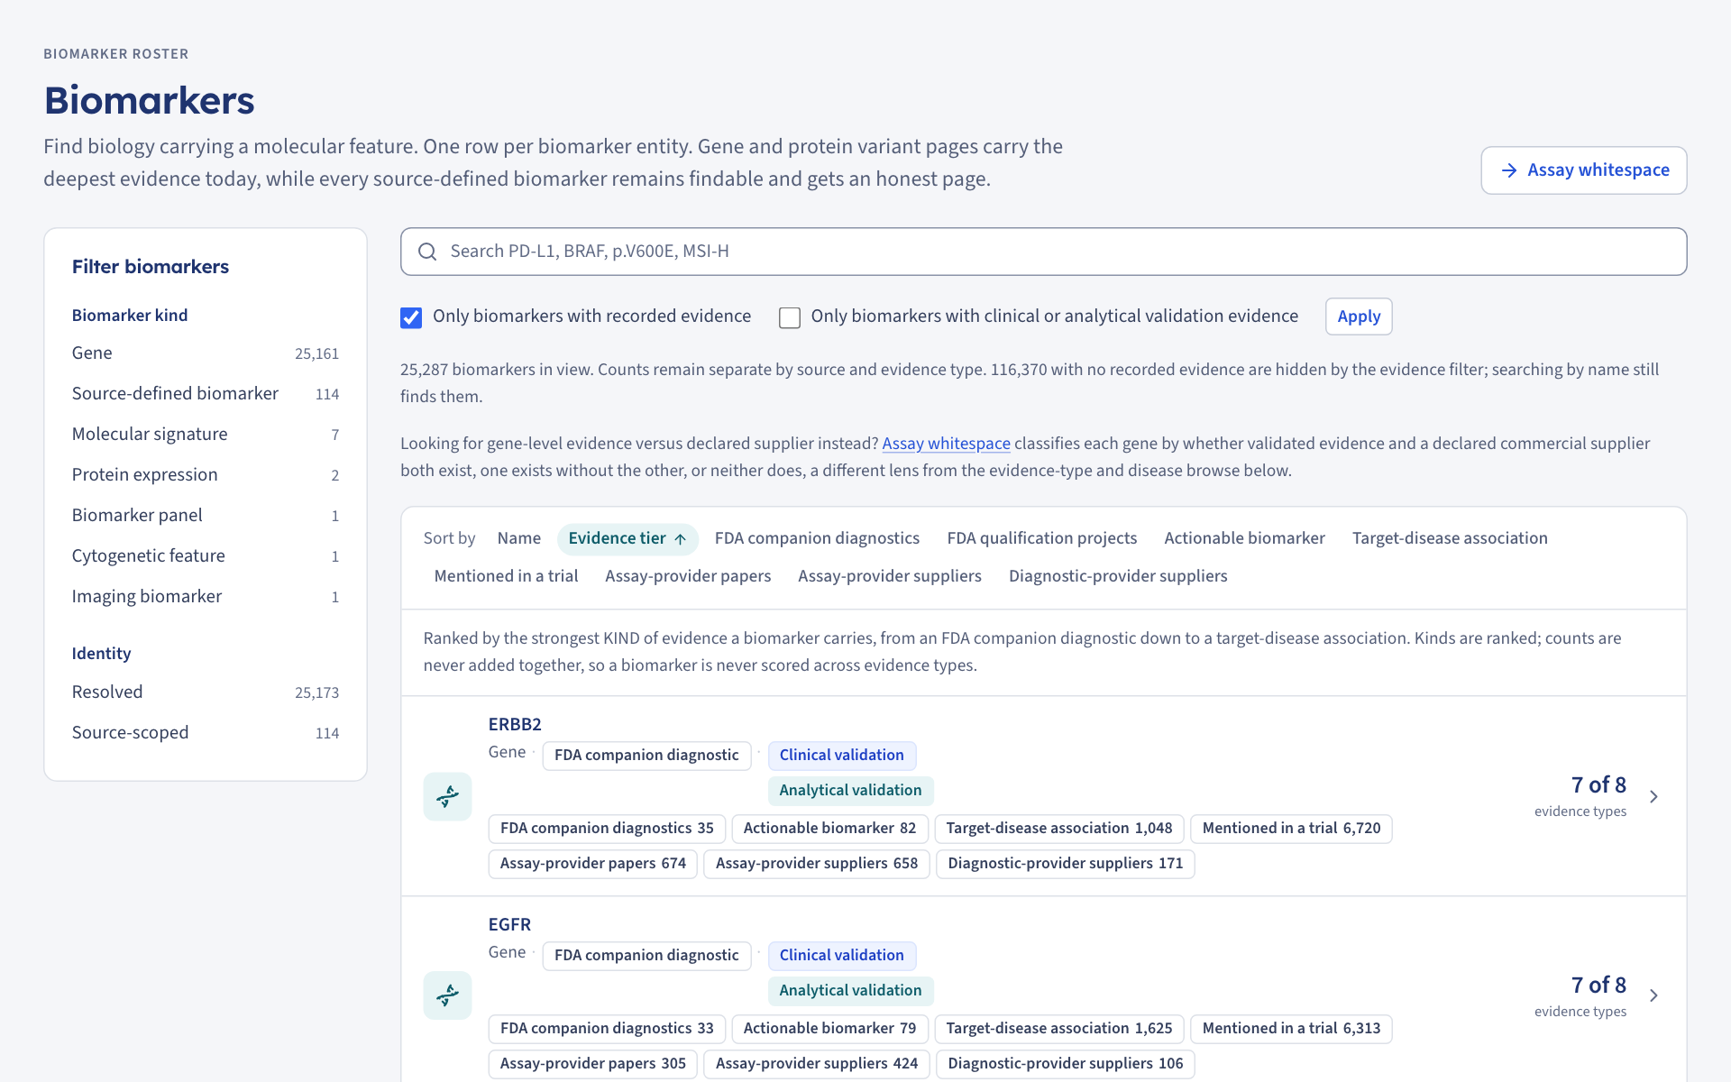Click the EGFR gene icon

447,995
